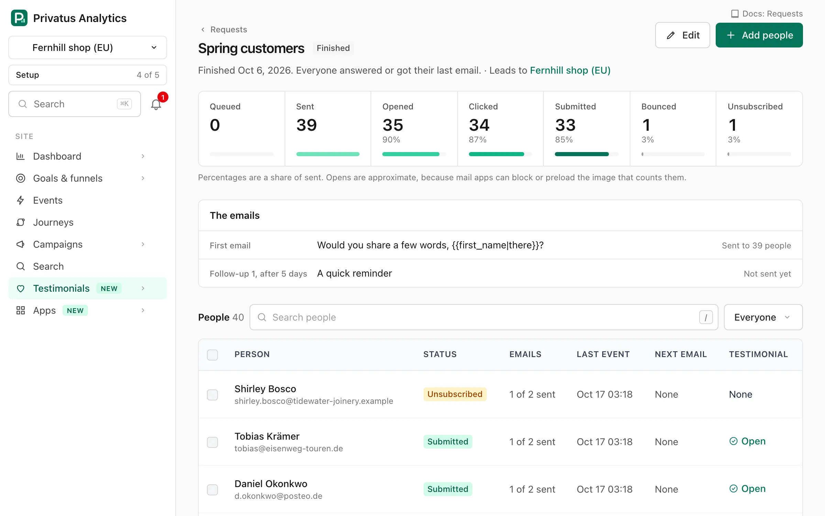Click the Testimonials heart icon
This screenshot has height=516, width=825.
click(x=21, y=288)
